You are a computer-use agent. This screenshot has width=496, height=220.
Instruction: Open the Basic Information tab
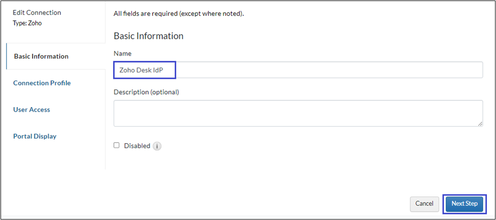(x=41, y=56)
